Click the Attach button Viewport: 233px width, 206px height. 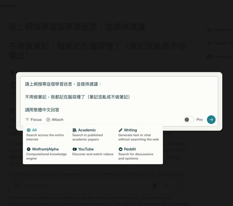pos(55,120)
